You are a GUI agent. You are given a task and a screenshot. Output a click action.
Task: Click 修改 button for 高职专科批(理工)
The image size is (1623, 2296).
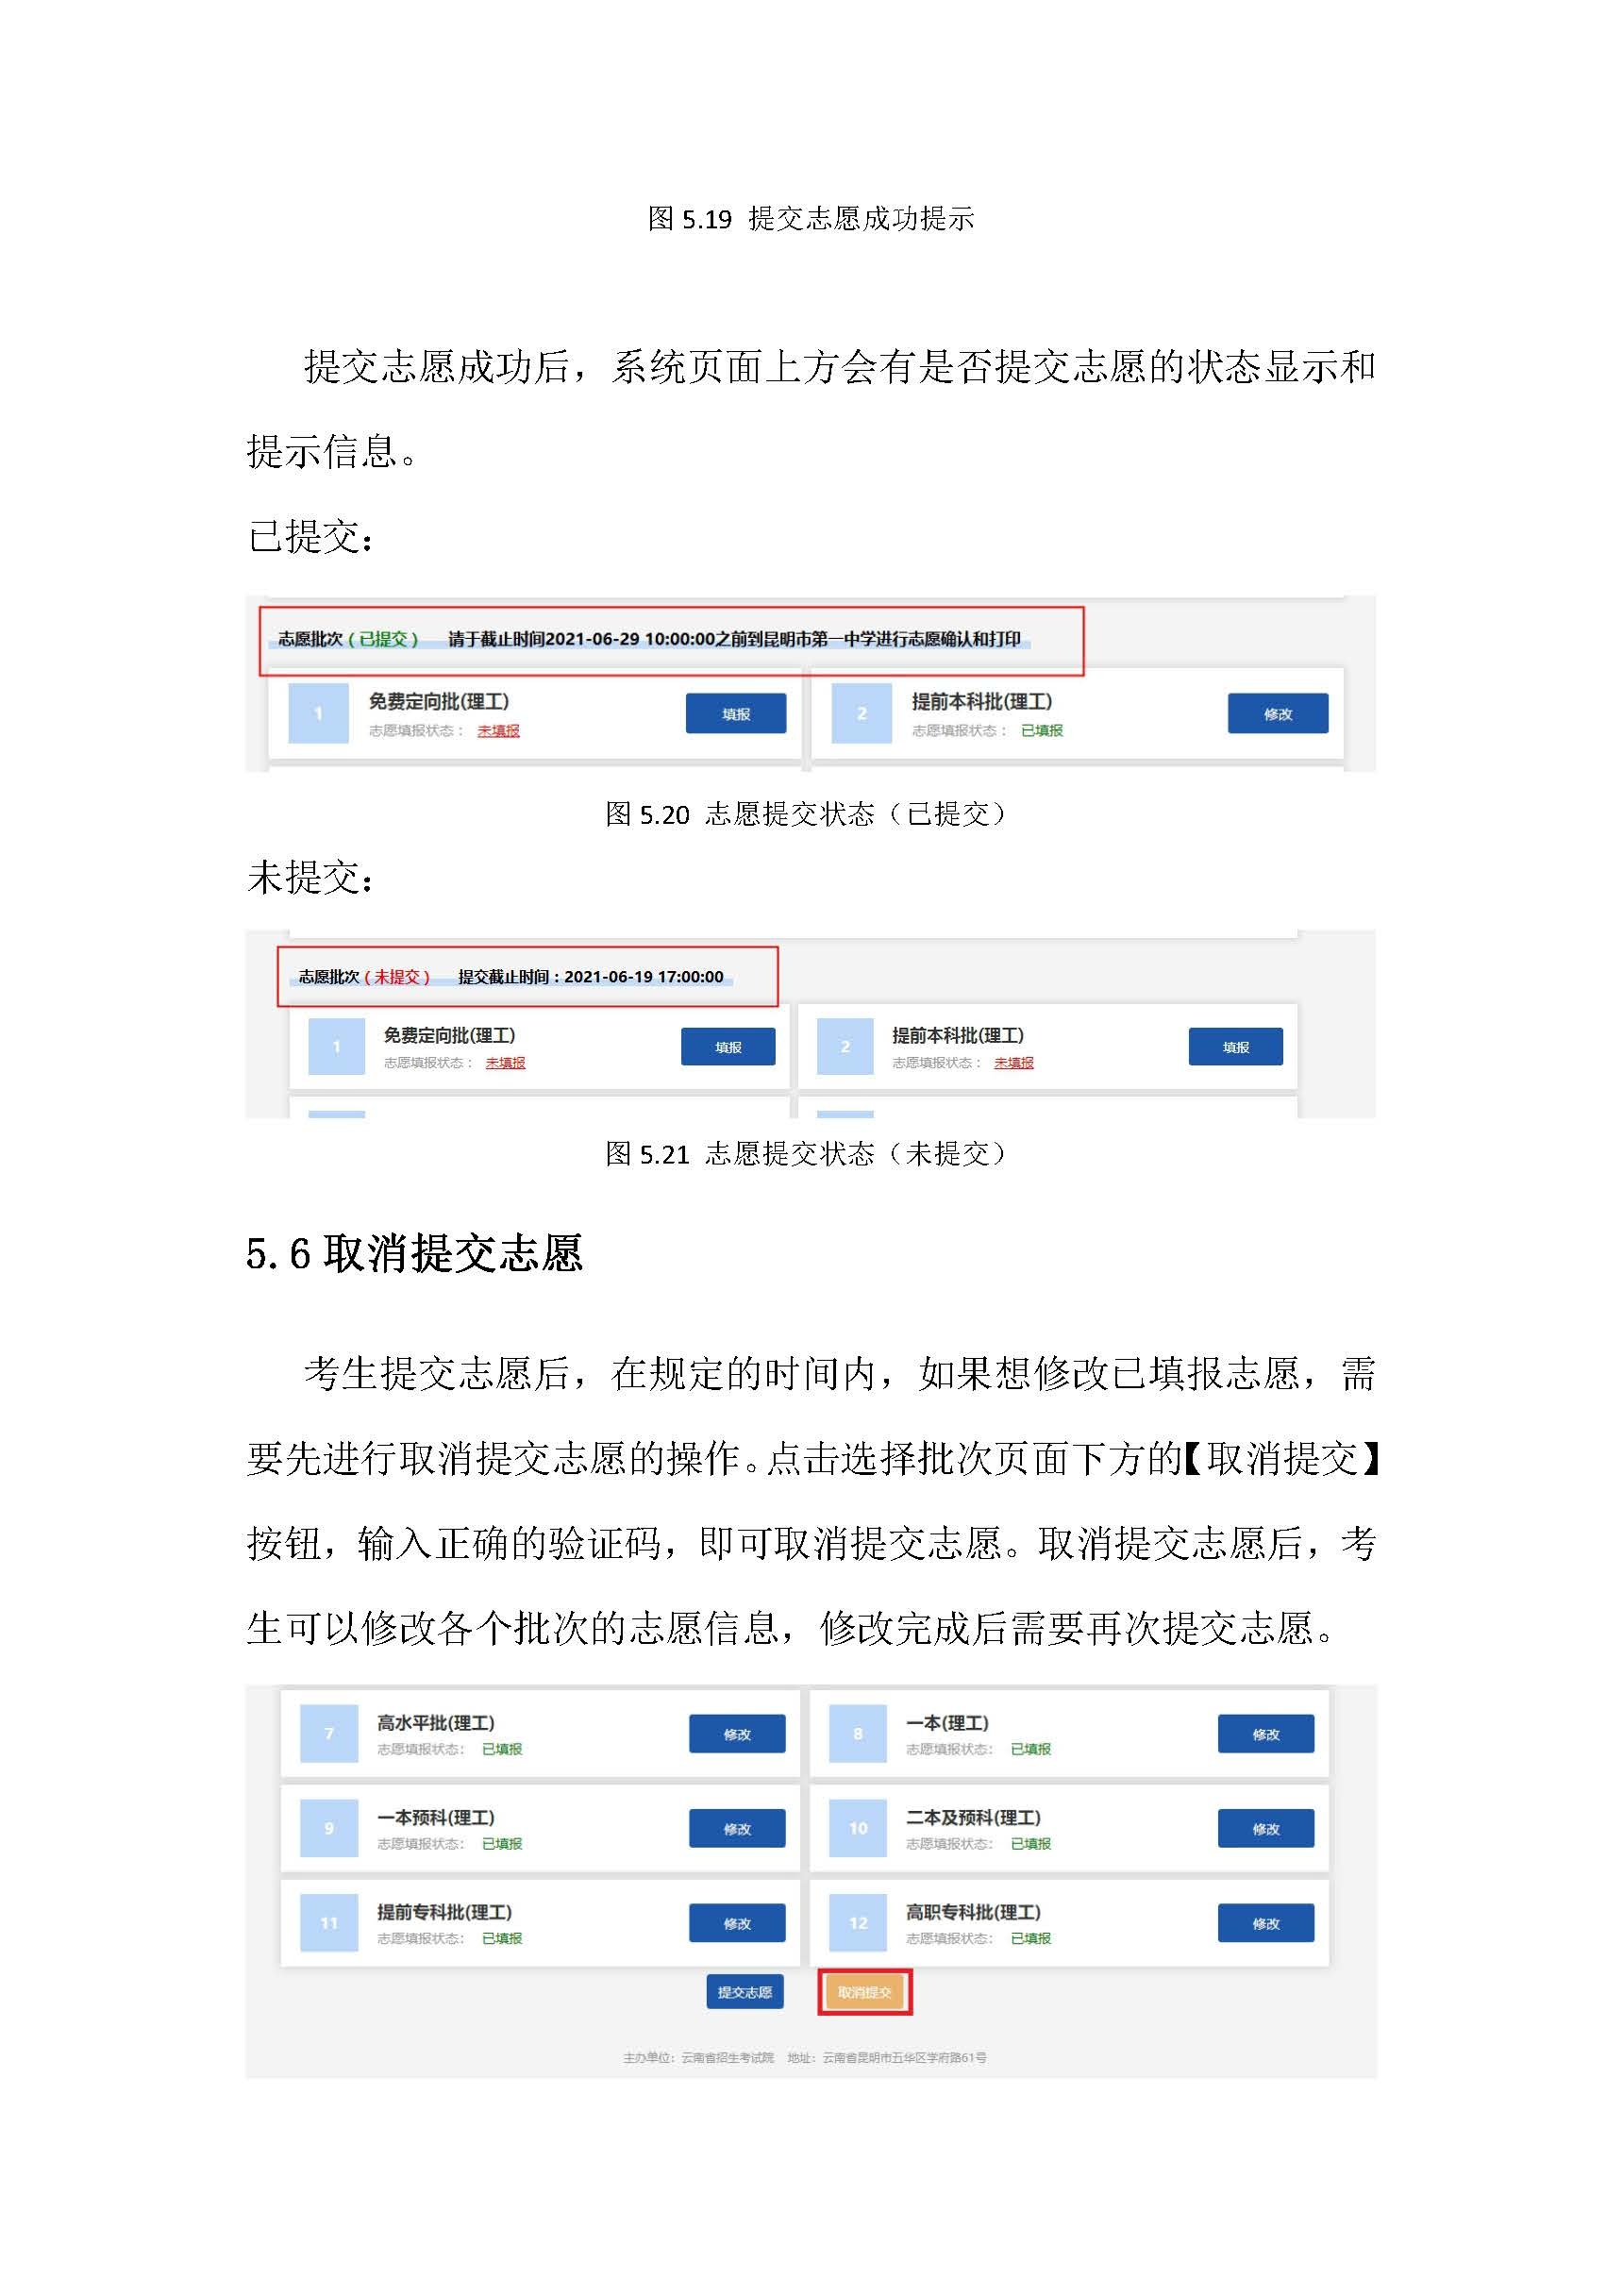click(1265, 1923)
